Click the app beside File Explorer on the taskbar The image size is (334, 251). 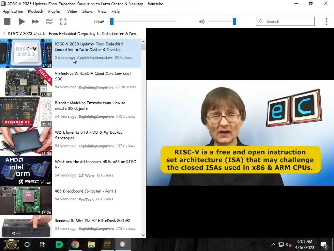coord(107,244)
